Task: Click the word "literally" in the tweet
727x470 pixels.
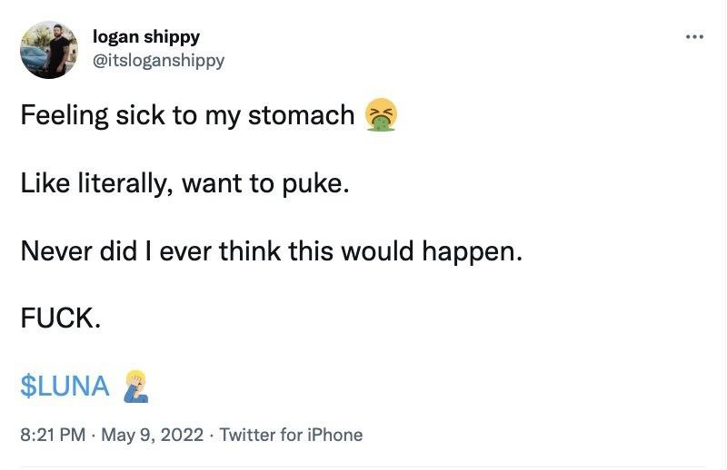Action: (x=121, y=183)
